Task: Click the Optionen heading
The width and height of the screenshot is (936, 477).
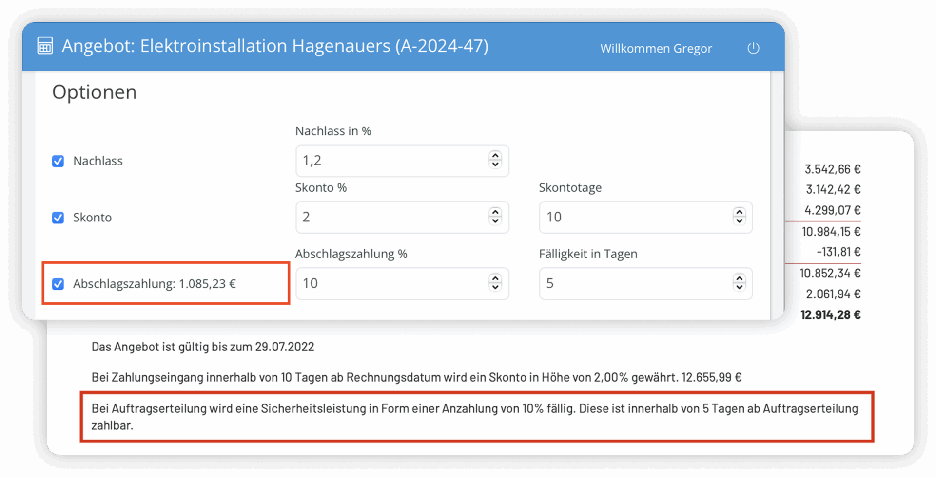Action: (95, 92)
